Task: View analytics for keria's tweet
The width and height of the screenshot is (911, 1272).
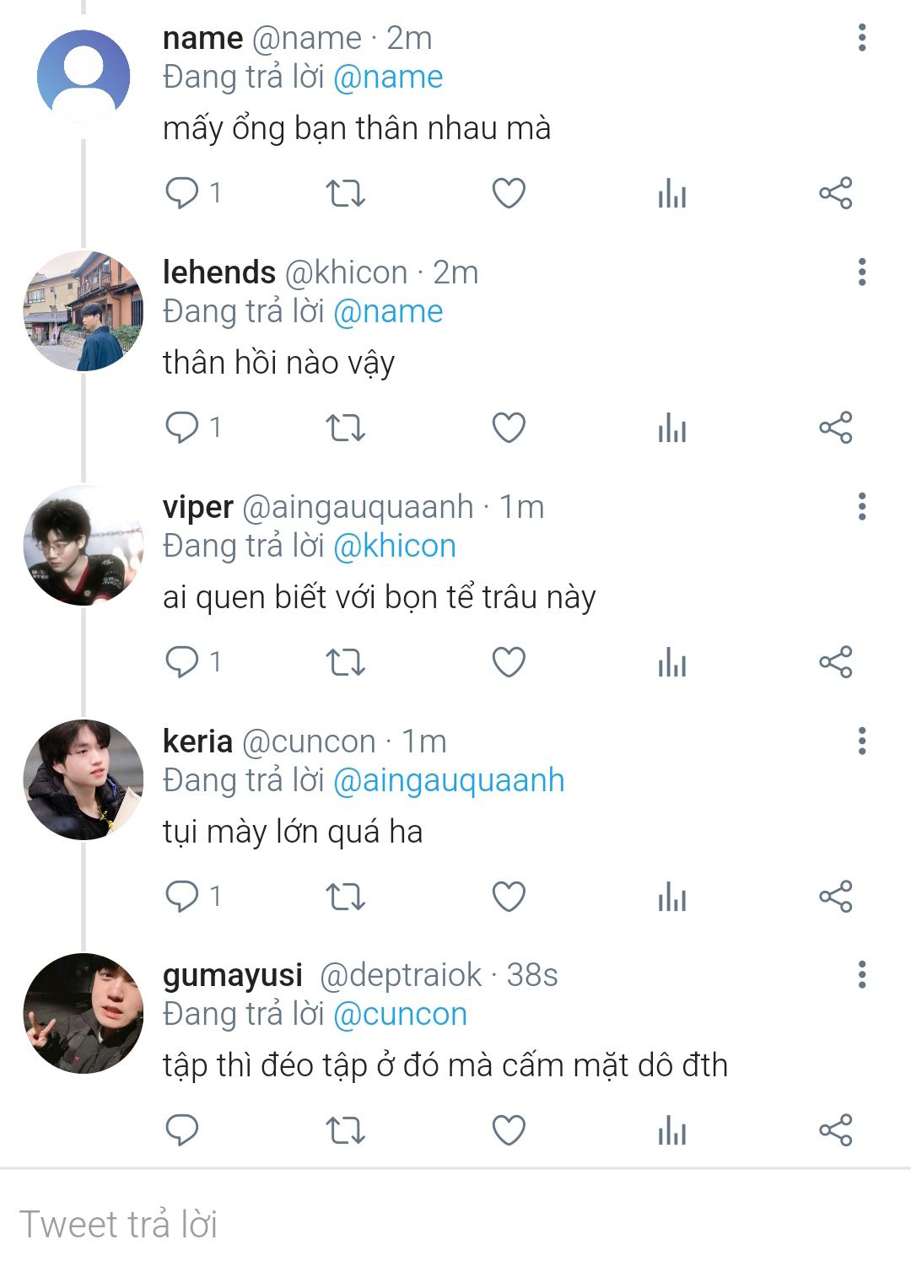Action: pos(672,897)
